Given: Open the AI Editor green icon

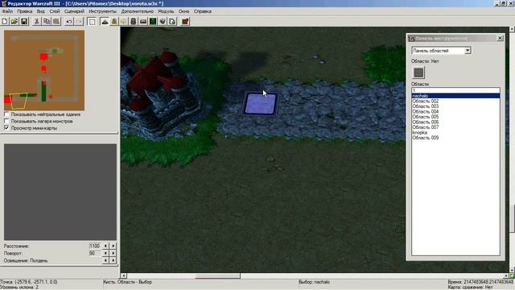Looking at the screenshot, I should 153,22.
